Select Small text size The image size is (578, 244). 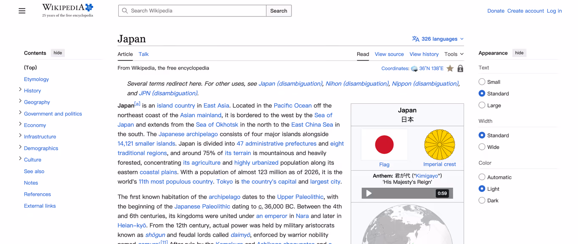point(482,82)
